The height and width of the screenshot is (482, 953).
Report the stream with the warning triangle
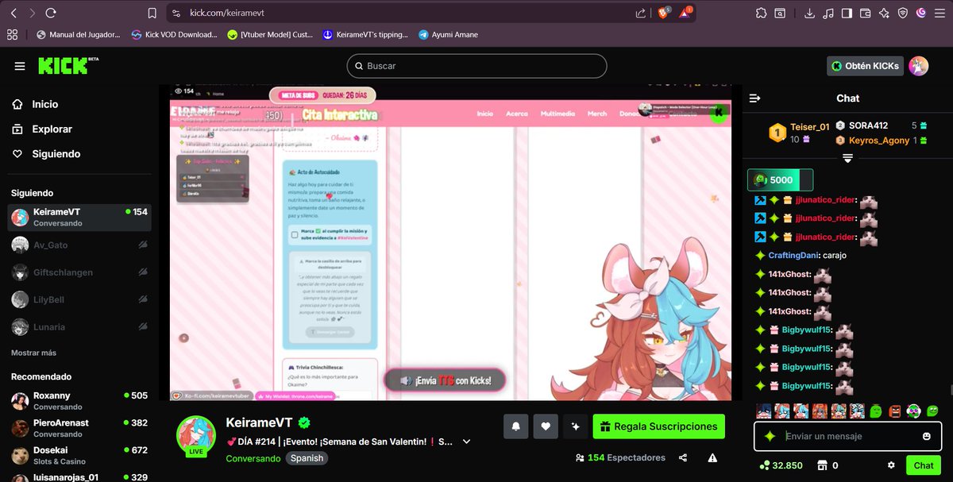tap(712, 458)
